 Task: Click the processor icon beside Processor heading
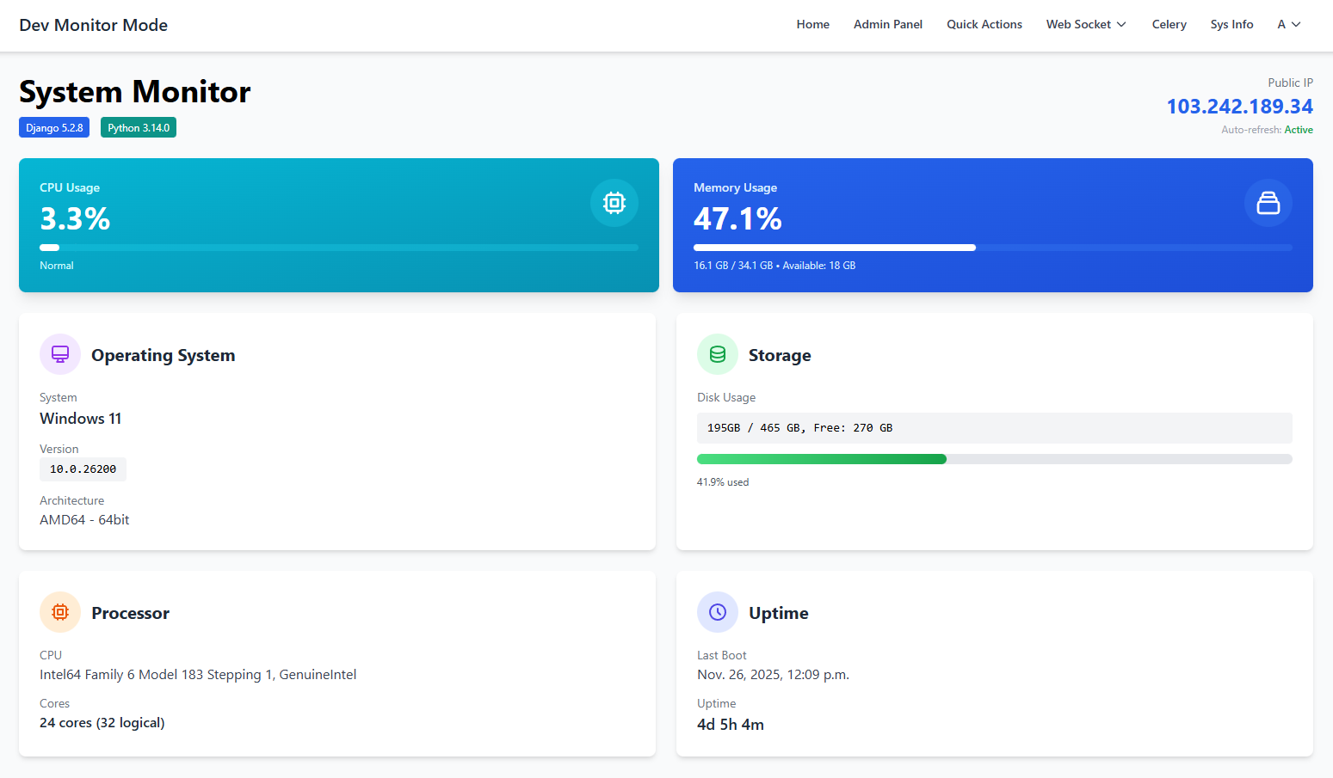(59, 612)
